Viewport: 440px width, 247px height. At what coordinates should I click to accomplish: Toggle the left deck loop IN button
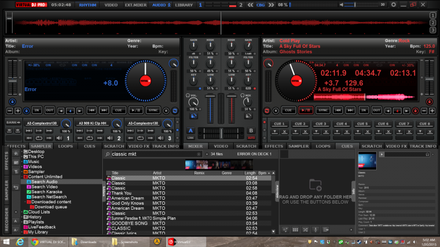(x=36, y=110)
